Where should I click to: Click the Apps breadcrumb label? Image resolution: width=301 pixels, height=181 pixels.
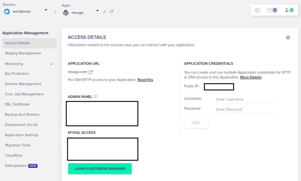tap(66, 5)
